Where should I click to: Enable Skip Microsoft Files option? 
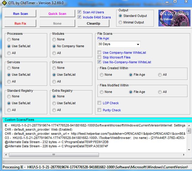[x=100, y=57]
